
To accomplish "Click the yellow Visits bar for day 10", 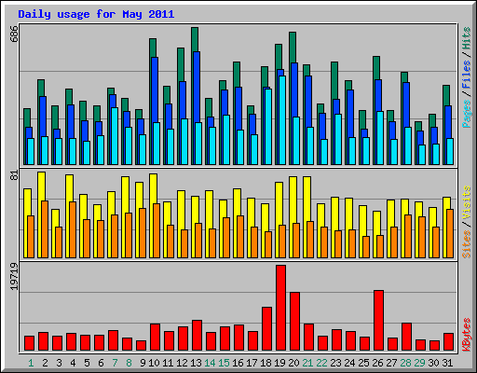I will click(x=154, y=188).
